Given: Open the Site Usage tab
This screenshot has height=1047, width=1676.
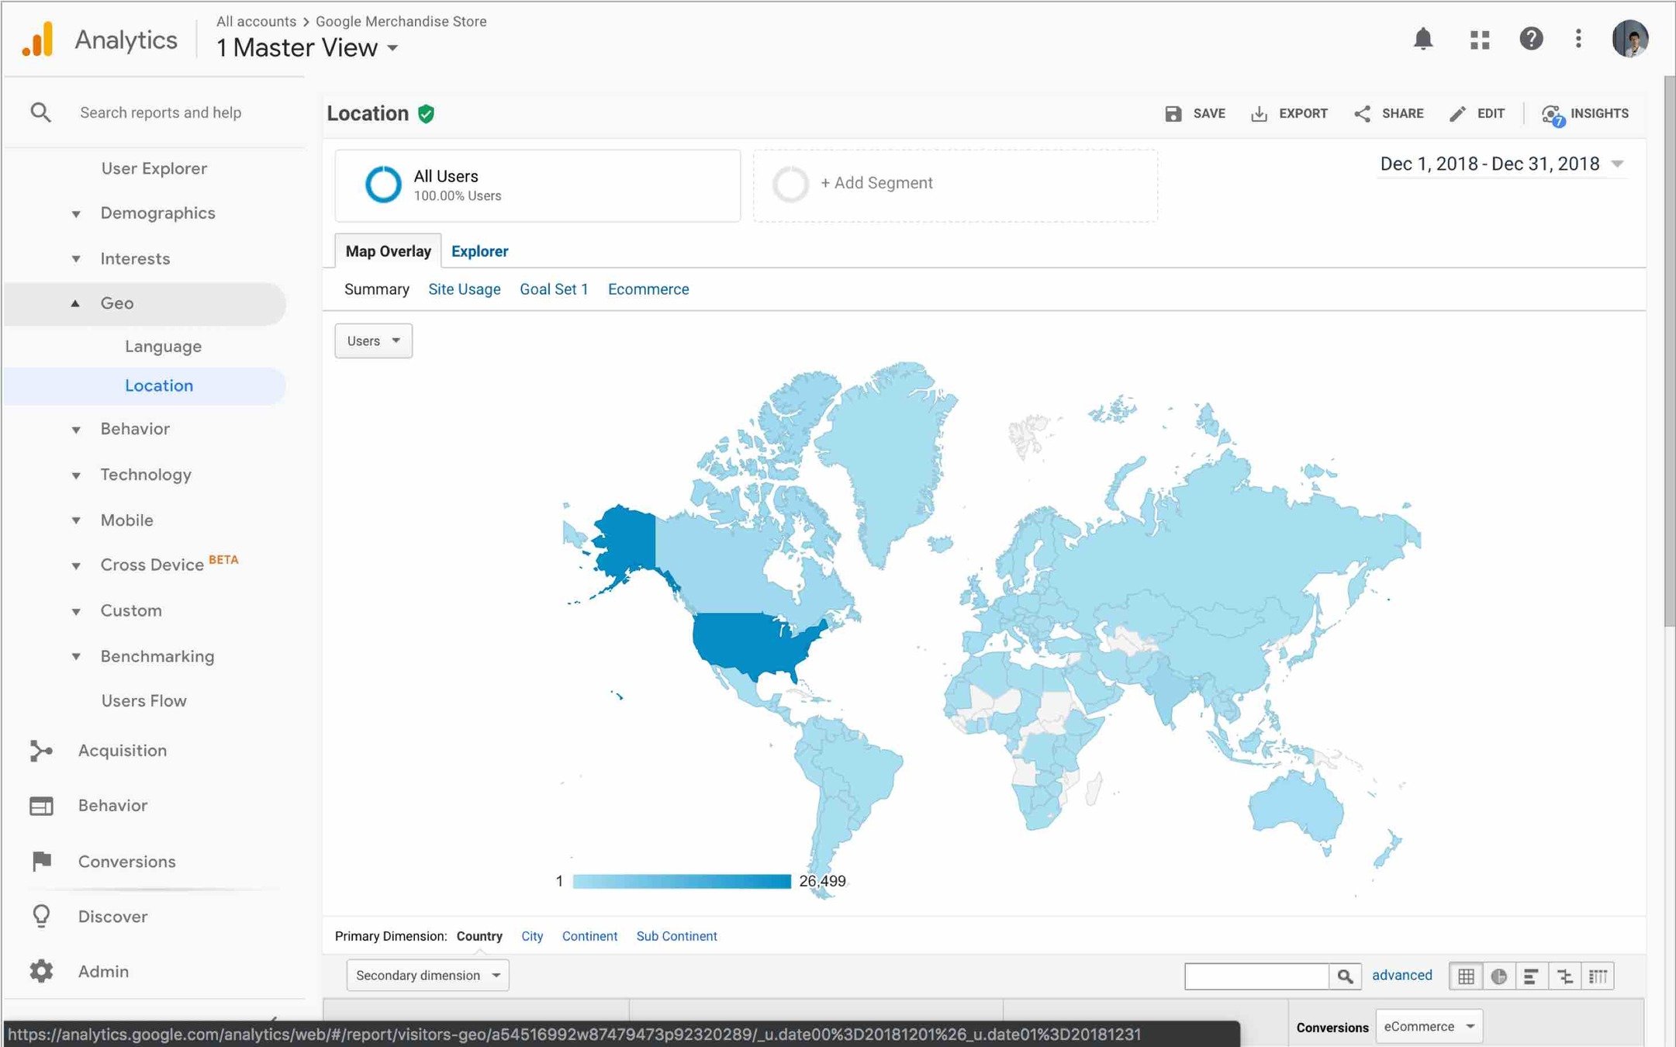Looking at the screenshot, I should 464,289.
